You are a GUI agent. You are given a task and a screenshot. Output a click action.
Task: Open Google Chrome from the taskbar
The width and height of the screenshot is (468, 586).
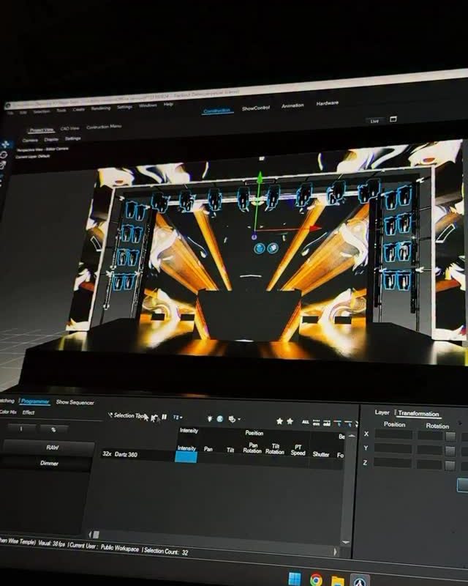(316, 580)
